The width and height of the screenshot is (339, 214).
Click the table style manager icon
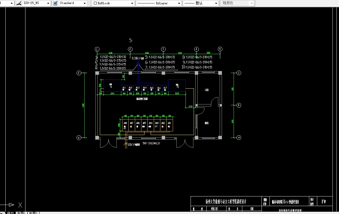[x=55, y=3]
